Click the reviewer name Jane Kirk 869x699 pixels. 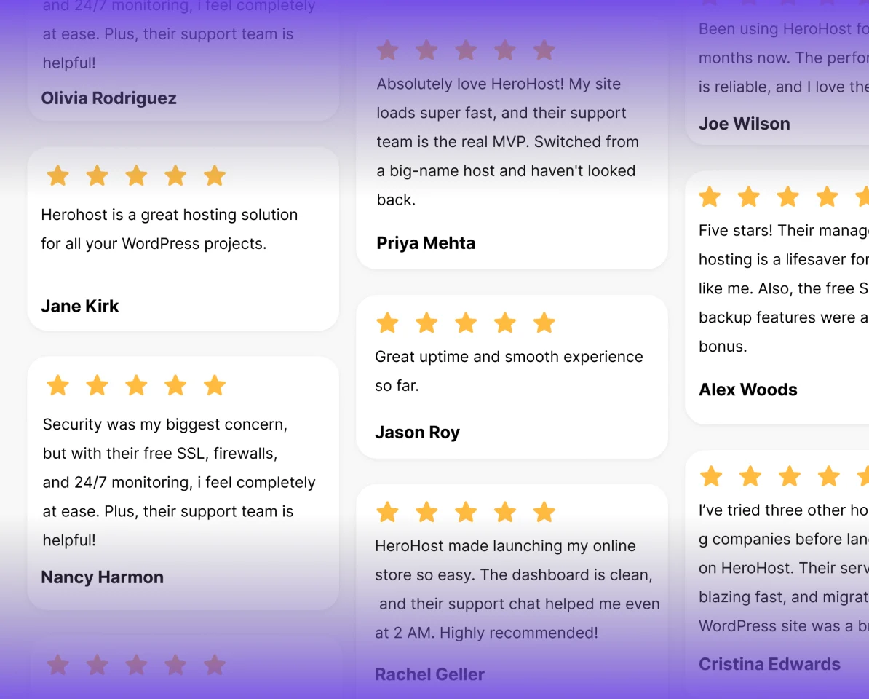[x=80, y=306]
